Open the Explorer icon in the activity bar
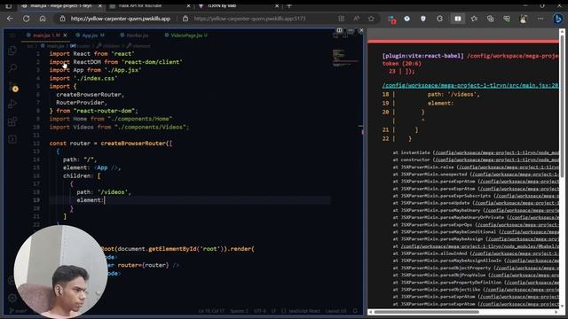Screen dimensions: 568x319 [x=12, y=51]
